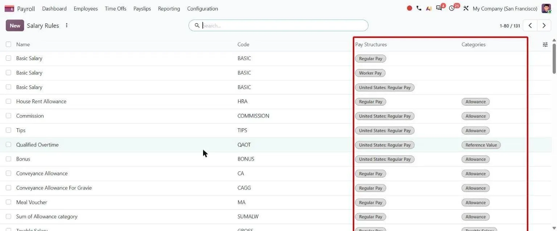Open the AI assistant icon
The image size is (557, 231).
point(429,8)
